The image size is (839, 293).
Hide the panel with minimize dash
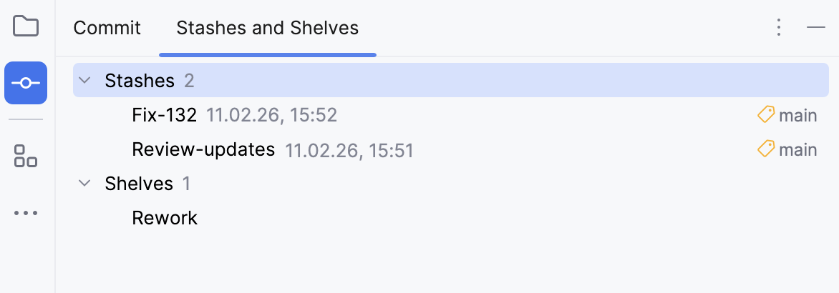(816, 28)
